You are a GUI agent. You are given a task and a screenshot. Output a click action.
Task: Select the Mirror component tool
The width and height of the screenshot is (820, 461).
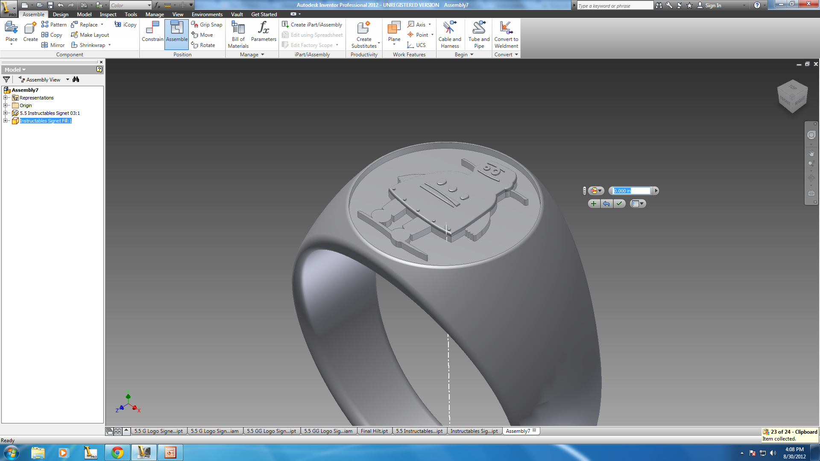pyautogui.click(x=53, y=45)
